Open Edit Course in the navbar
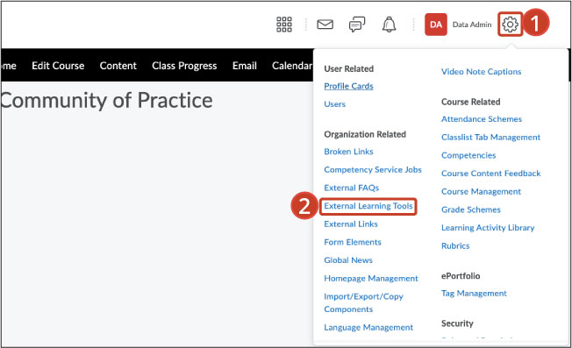This screenshot has width=572, height=348. pos(58,66)
